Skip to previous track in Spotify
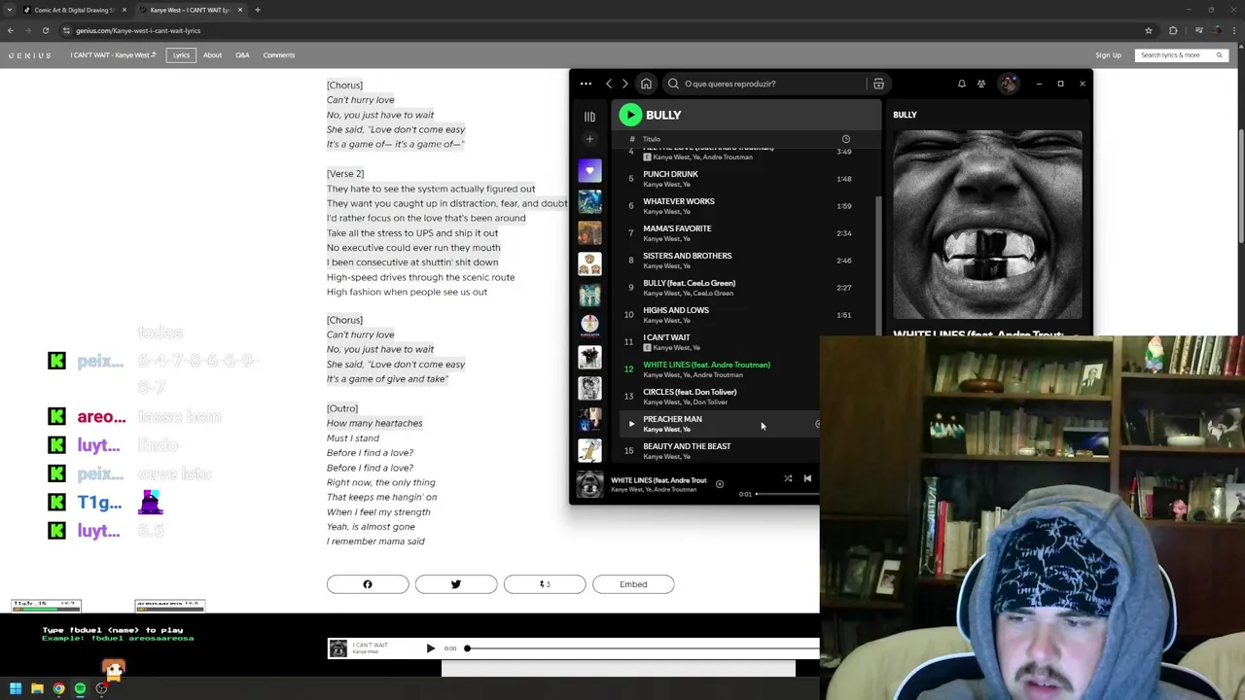Screen dimensions: 1245x700 click(807, 478)
